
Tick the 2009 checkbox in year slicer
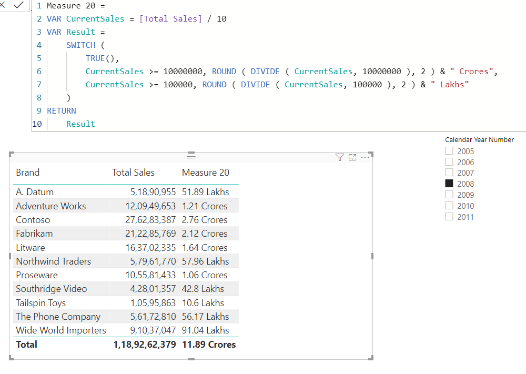pos(449,195)
